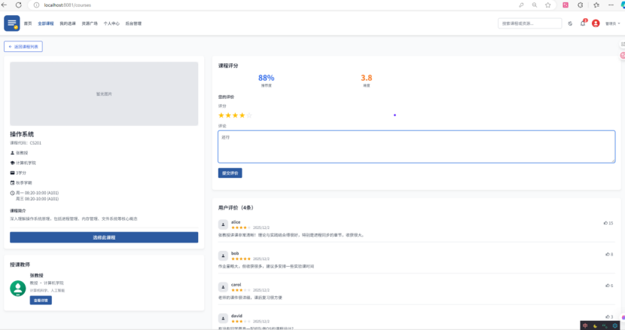Submit review with 提交评价 button

230,173
